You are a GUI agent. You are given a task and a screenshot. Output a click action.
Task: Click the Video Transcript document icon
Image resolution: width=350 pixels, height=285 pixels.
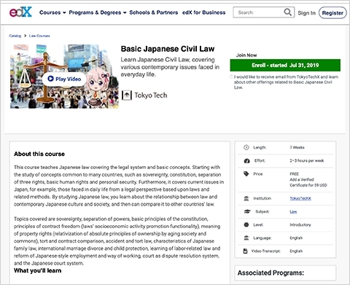pyautogui.click(x=246, y=251)
